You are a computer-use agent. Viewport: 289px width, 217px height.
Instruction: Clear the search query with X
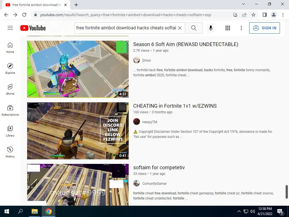180,28
